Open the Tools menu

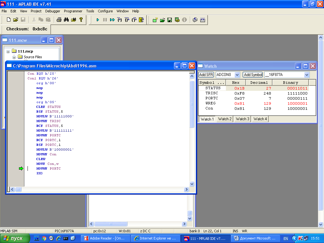(x=90, y=11)
